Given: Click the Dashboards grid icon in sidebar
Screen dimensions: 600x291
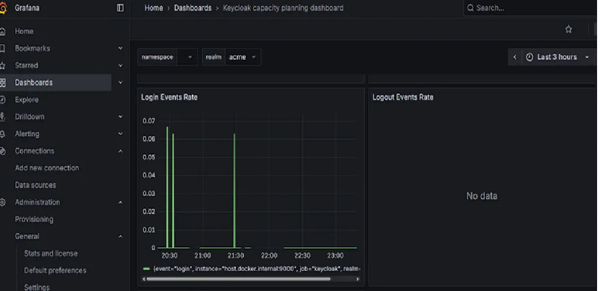Looking at the screenshot, I should pos(3,82).
